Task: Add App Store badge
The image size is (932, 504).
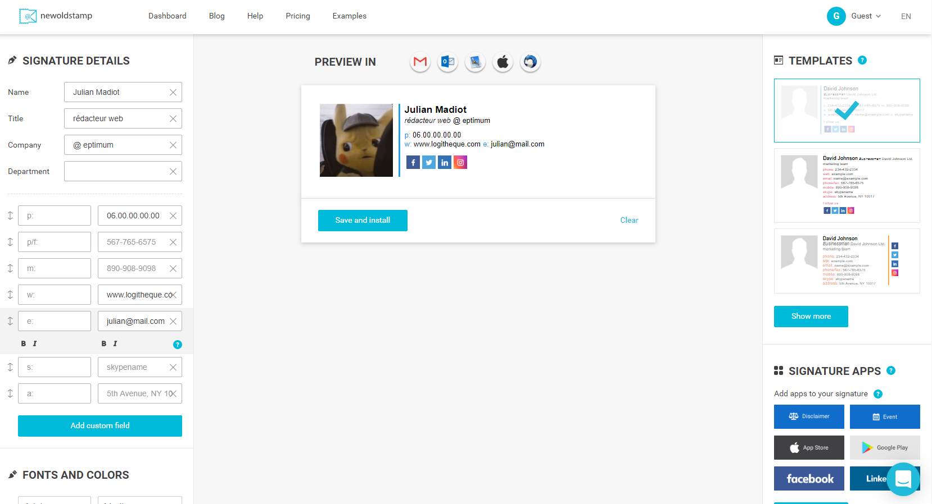Action: pos(809,447)
